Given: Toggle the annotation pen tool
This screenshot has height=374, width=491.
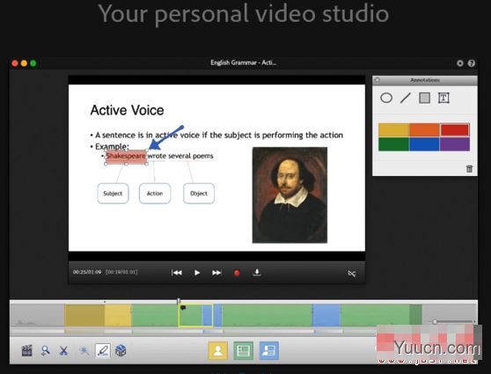Looking at the screenshot, I should tap(103, 350).
